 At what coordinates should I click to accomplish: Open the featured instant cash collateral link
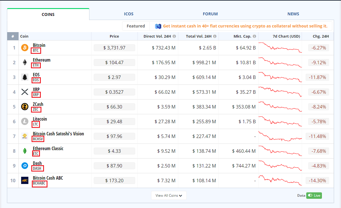[x=245, y=26]
